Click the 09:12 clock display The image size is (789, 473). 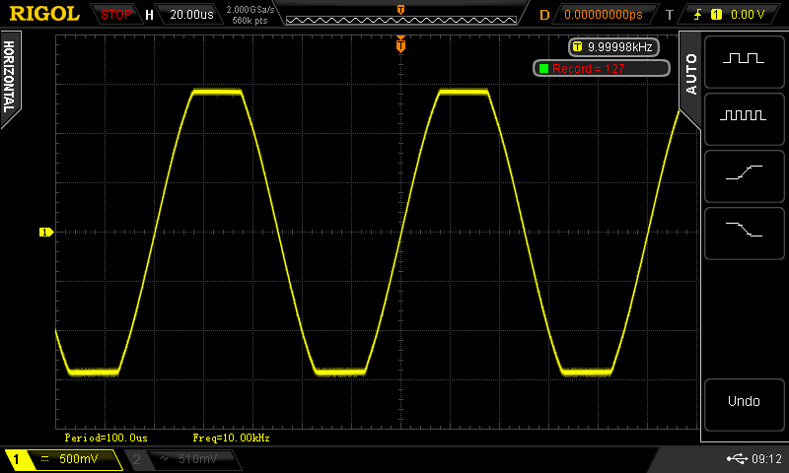(x=766, y=459)
